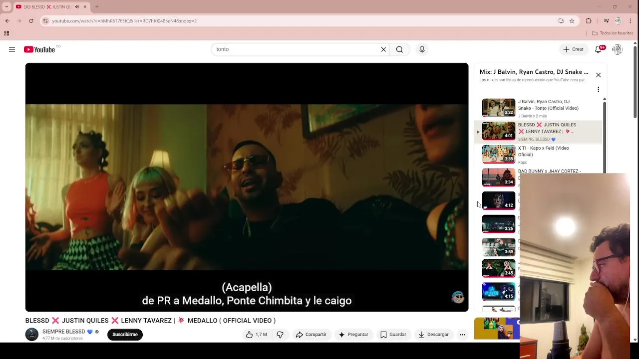Select the BLESSD MEDALLO thumbnail 4:01
Image resolution: width=639 pixels, height=359 pixels.
coord(499,131)
